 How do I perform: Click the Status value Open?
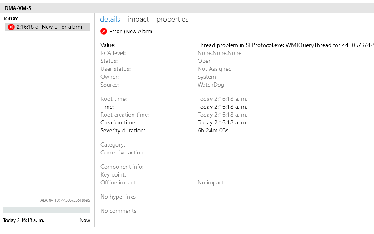(x=204, y=61)
